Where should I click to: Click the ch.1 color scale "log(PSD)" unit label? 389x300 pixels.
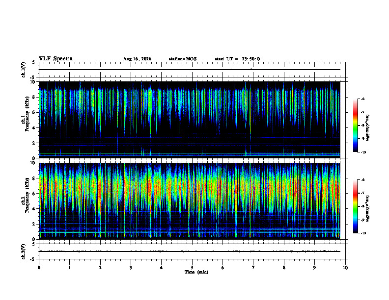(368, 128)
